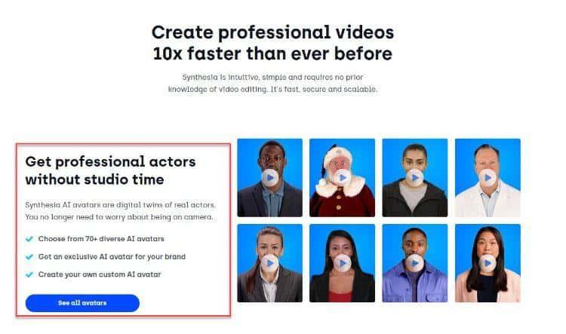
Task: Click the heading Get professional actors without studio time
Action: [x=110, y=170]
